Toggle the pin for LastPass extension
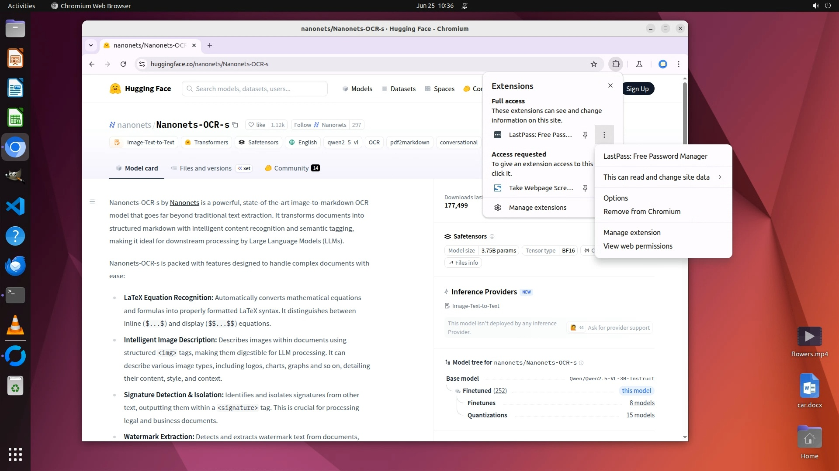 click(585, 135)
